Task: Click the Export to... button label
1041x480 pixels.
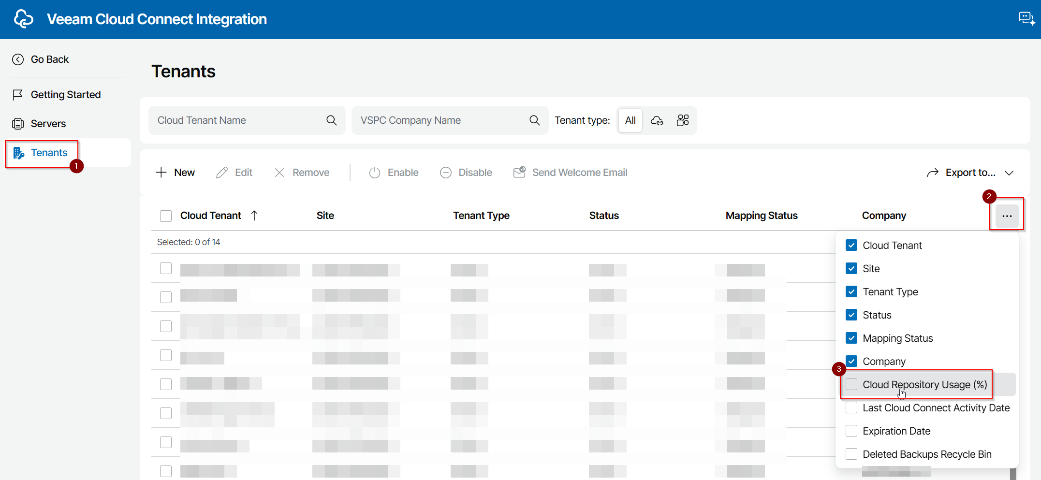Action: (x=970, y=173)
